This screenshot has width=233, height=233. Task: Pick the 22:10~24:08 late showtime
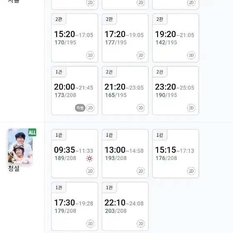tap(125, 206)
